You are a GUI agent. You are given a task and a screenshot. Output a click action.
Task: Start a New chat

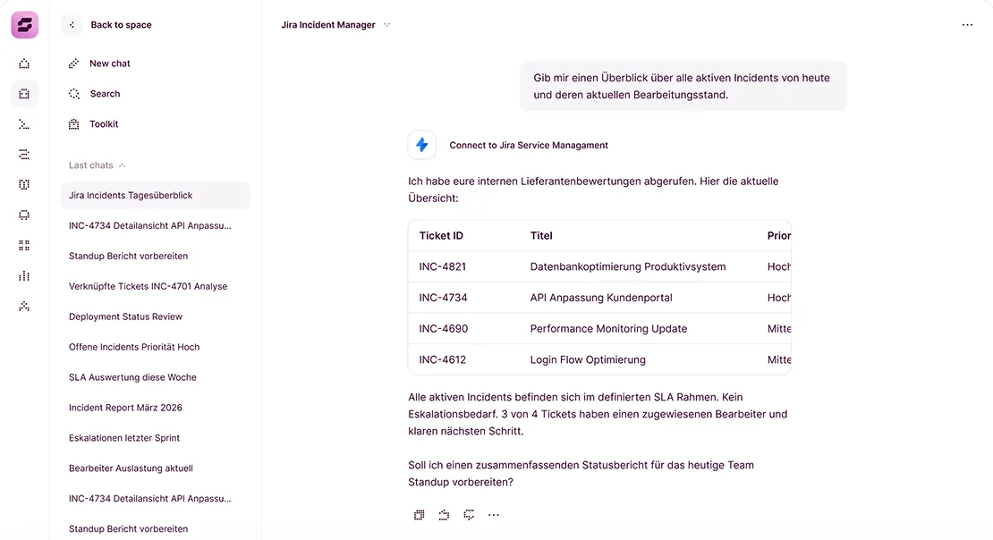pos(109,63)
